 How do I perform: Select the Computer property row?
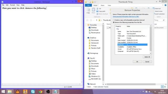(x=132, y=51)
